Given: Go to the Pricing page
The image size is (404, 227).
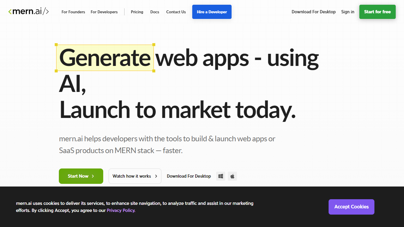Looking at the screenshot, I should click(x=137, y=12).
